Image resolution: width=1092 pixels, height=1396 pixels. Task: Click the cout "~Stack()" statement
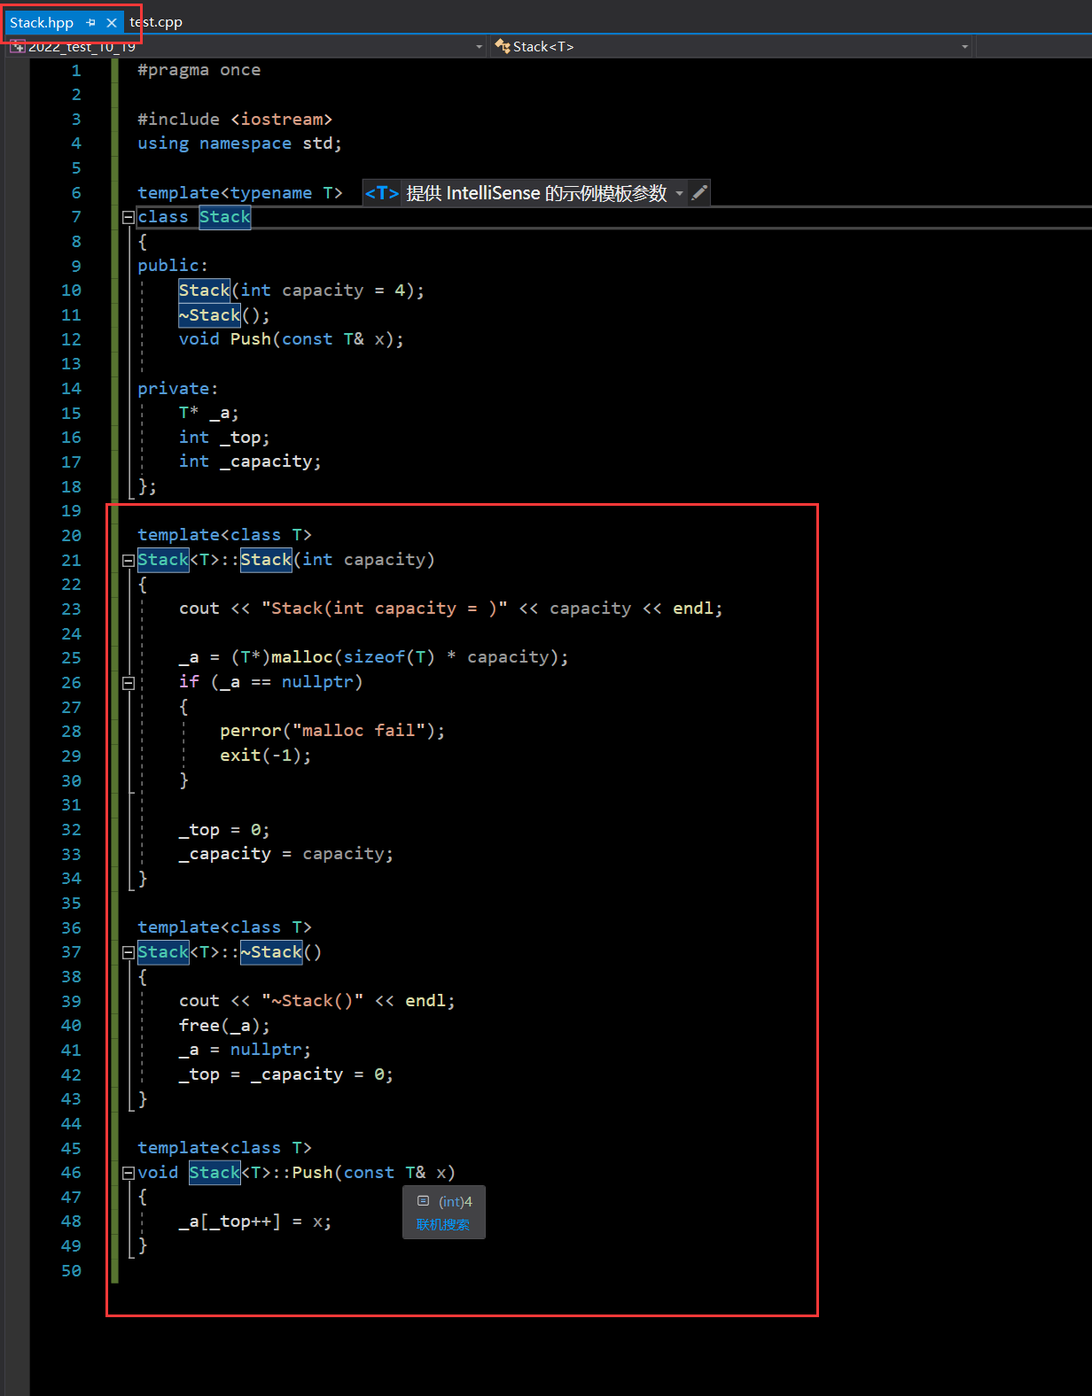pyautogui.click(x=317, y=1001)
